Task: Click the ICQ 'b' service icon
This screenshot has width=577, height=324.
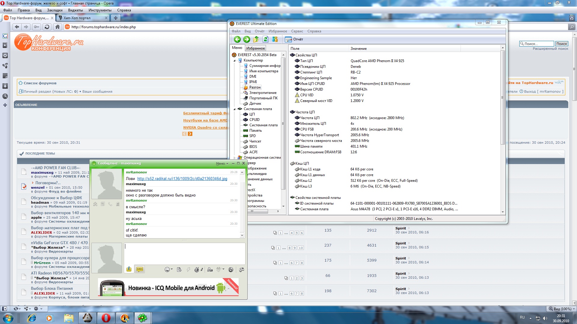Action: 231,270
